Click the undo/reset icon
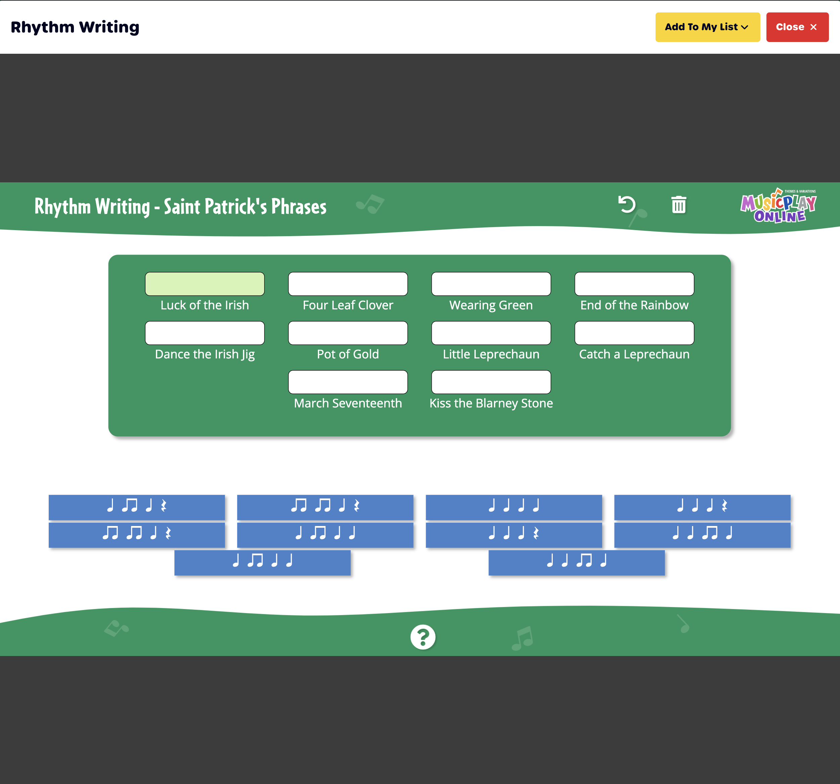Image resolution: width=840 pixels, height=784 pixels. coord(627,205)
